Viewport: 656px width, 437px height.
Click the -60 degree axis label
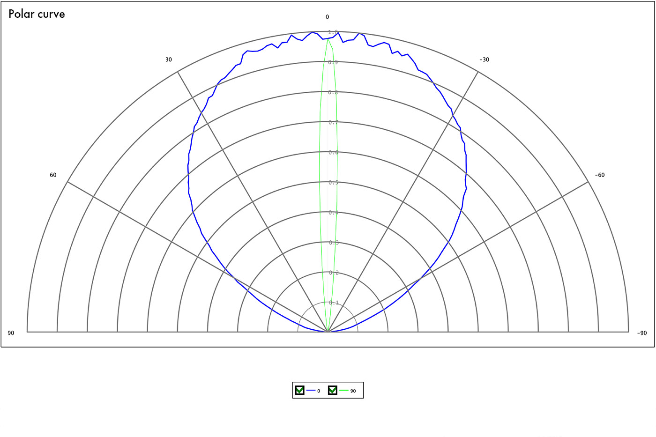tap(599, 175)
